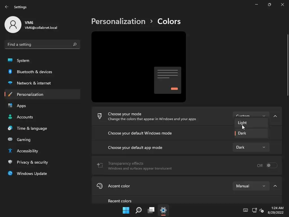
Task: Go to Accounts settings
Action: (x=42, y=117)
